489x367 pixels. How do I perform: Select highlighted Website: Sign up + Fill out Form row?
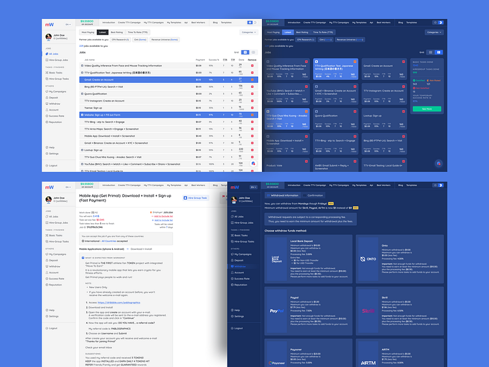[x=168, y=115]
